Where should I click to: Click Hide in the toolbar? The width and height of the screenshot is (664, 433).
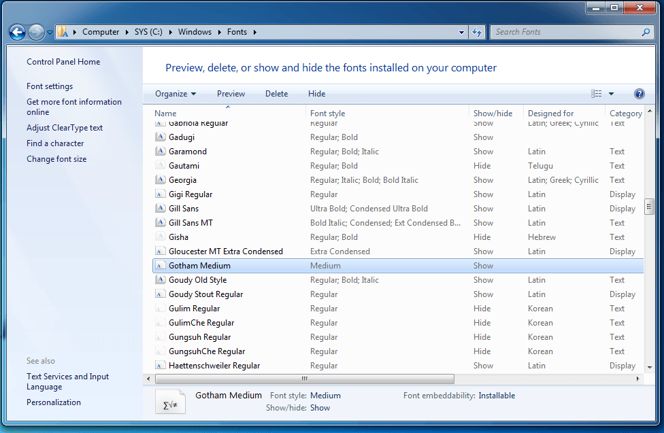coord(316,94)
